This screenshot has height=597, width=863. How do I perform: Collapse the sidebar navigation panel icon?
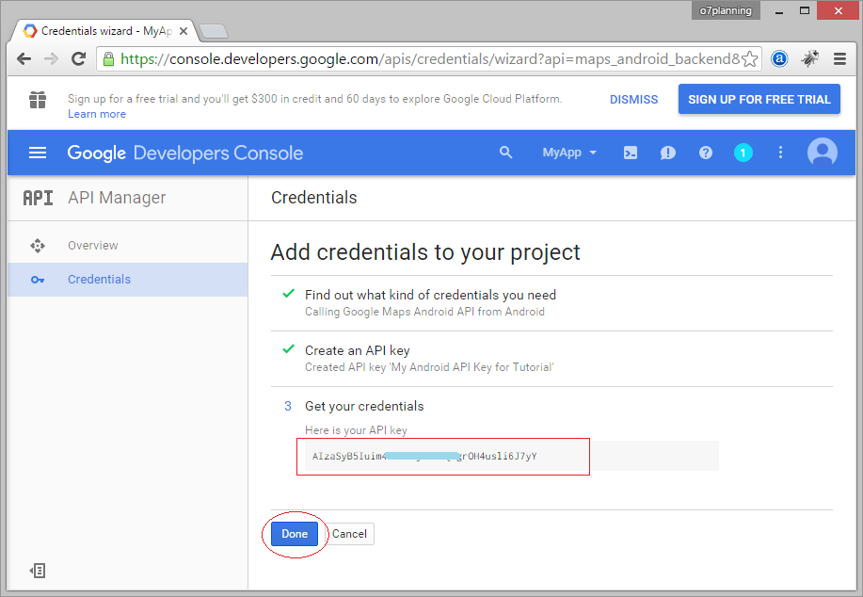[x=38, y=571]
